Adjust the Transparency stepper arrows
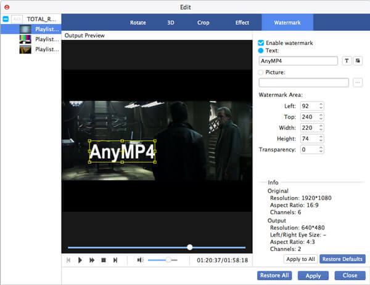The width and height of the screenshot is (370, 285). coord(321,150)
